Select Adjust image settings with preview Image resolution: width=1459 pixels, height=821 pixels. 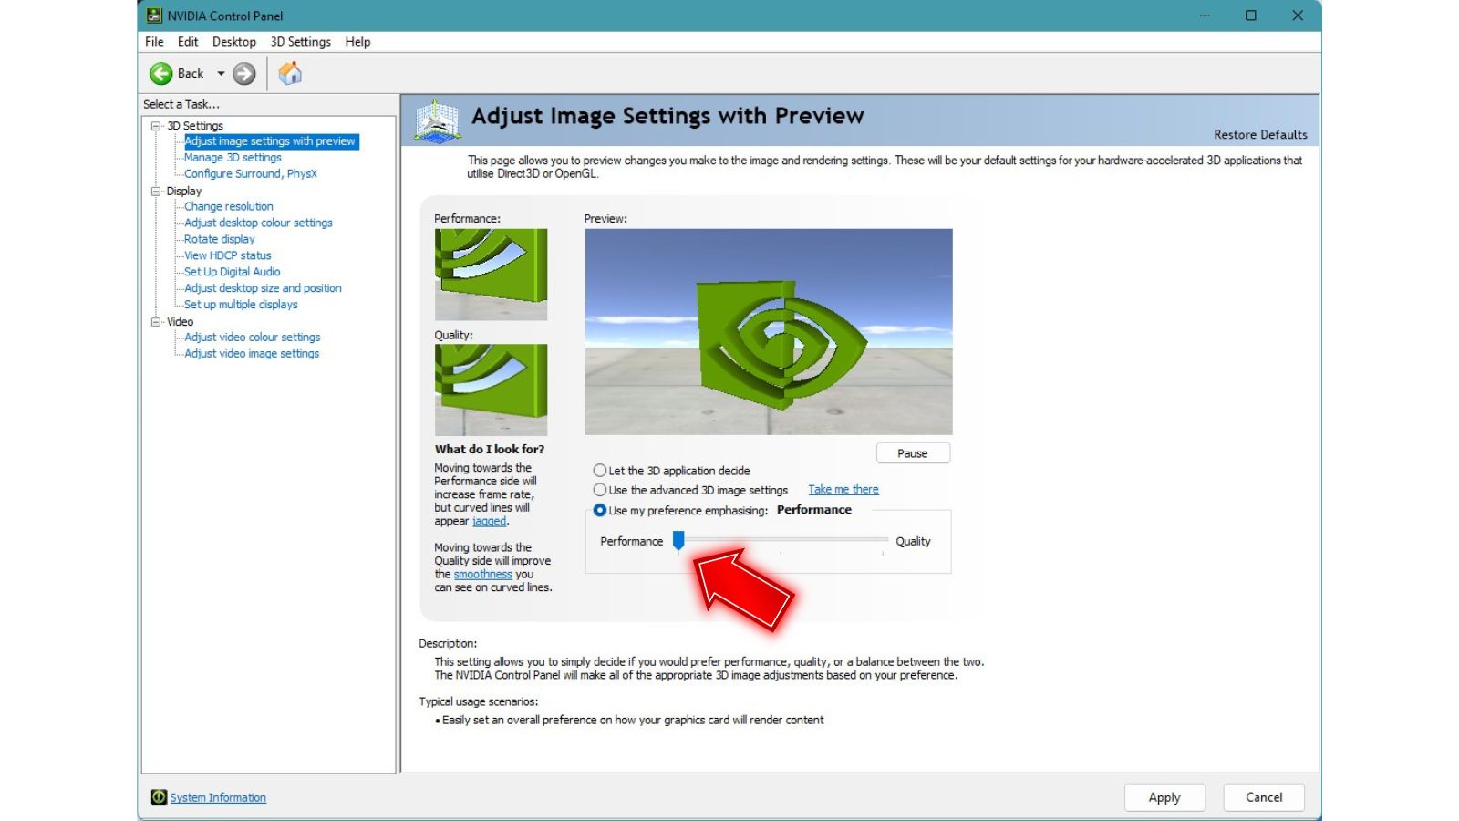(270, 141)
